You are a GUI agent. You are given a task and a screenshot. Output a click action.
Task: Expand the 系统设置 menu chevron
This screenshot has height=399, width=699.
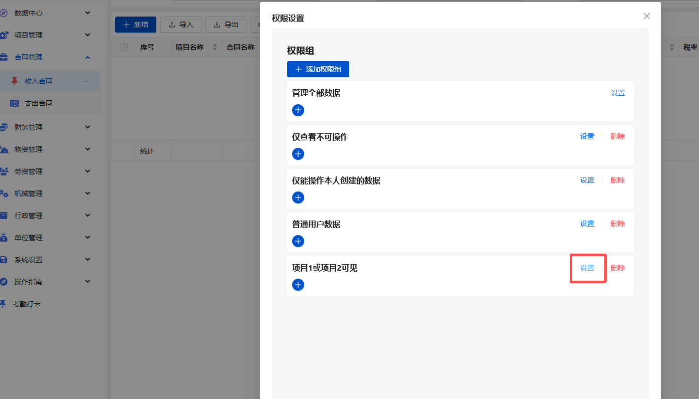point(88,260)
